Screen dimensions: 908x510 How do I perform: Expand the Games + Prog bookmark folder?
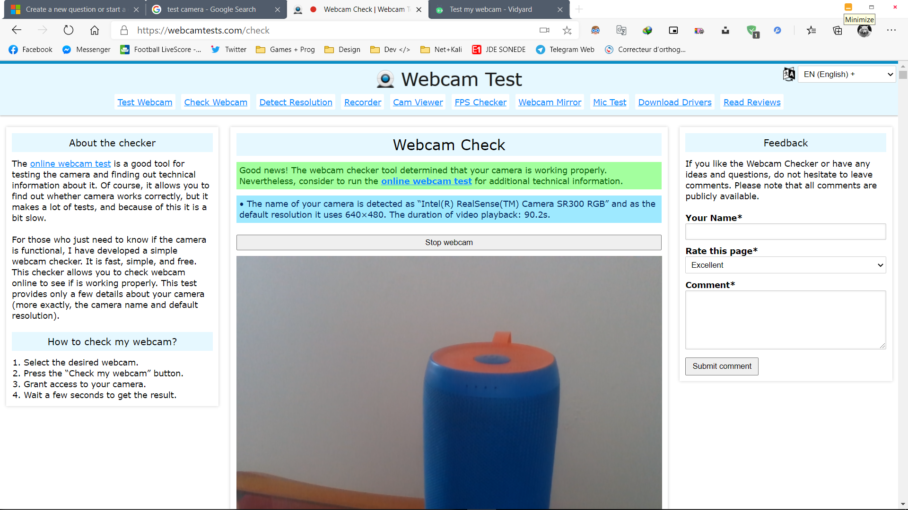[285, 50]
